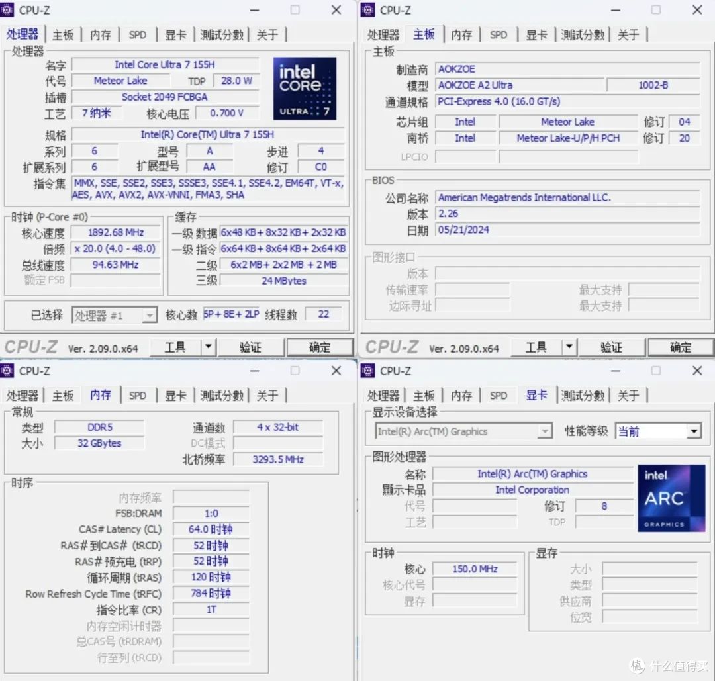The image size is (715, 681).
Task: Click the 24 MBytes level-three cache value
Action: point(283,281)
